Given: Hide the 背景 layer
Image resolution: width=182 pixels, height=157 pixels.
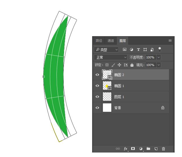Looking at the screenshot, I should 97,108.
